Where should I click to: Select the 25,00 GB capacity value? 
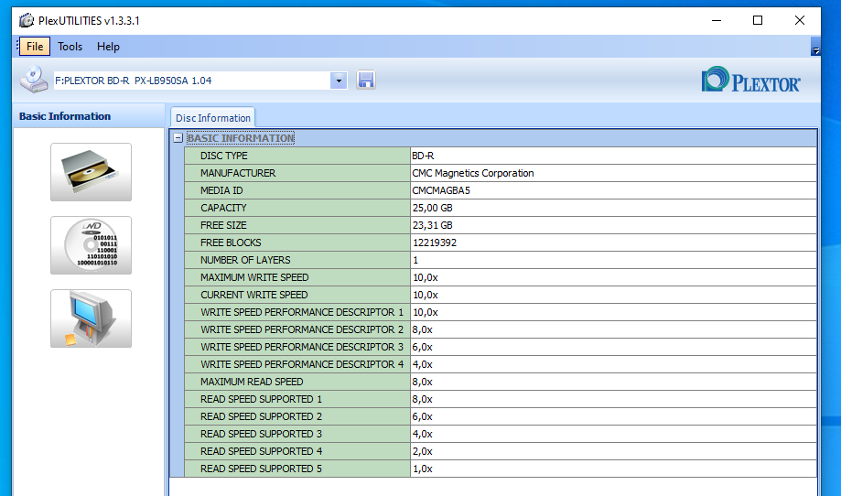point(432,208)
